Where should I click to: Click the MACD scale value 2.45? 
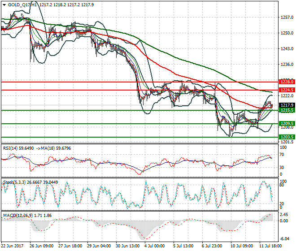tap(284, 215)
